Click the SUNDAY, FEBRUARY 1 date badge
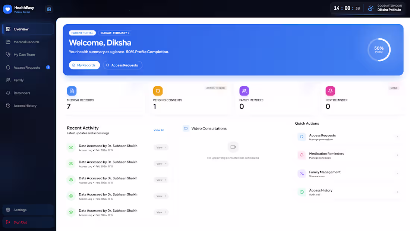 click(114, 33)
